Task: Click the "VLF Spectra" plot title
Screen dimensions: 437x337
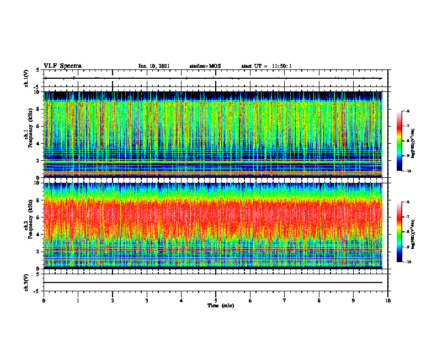Action: [62, 66]
